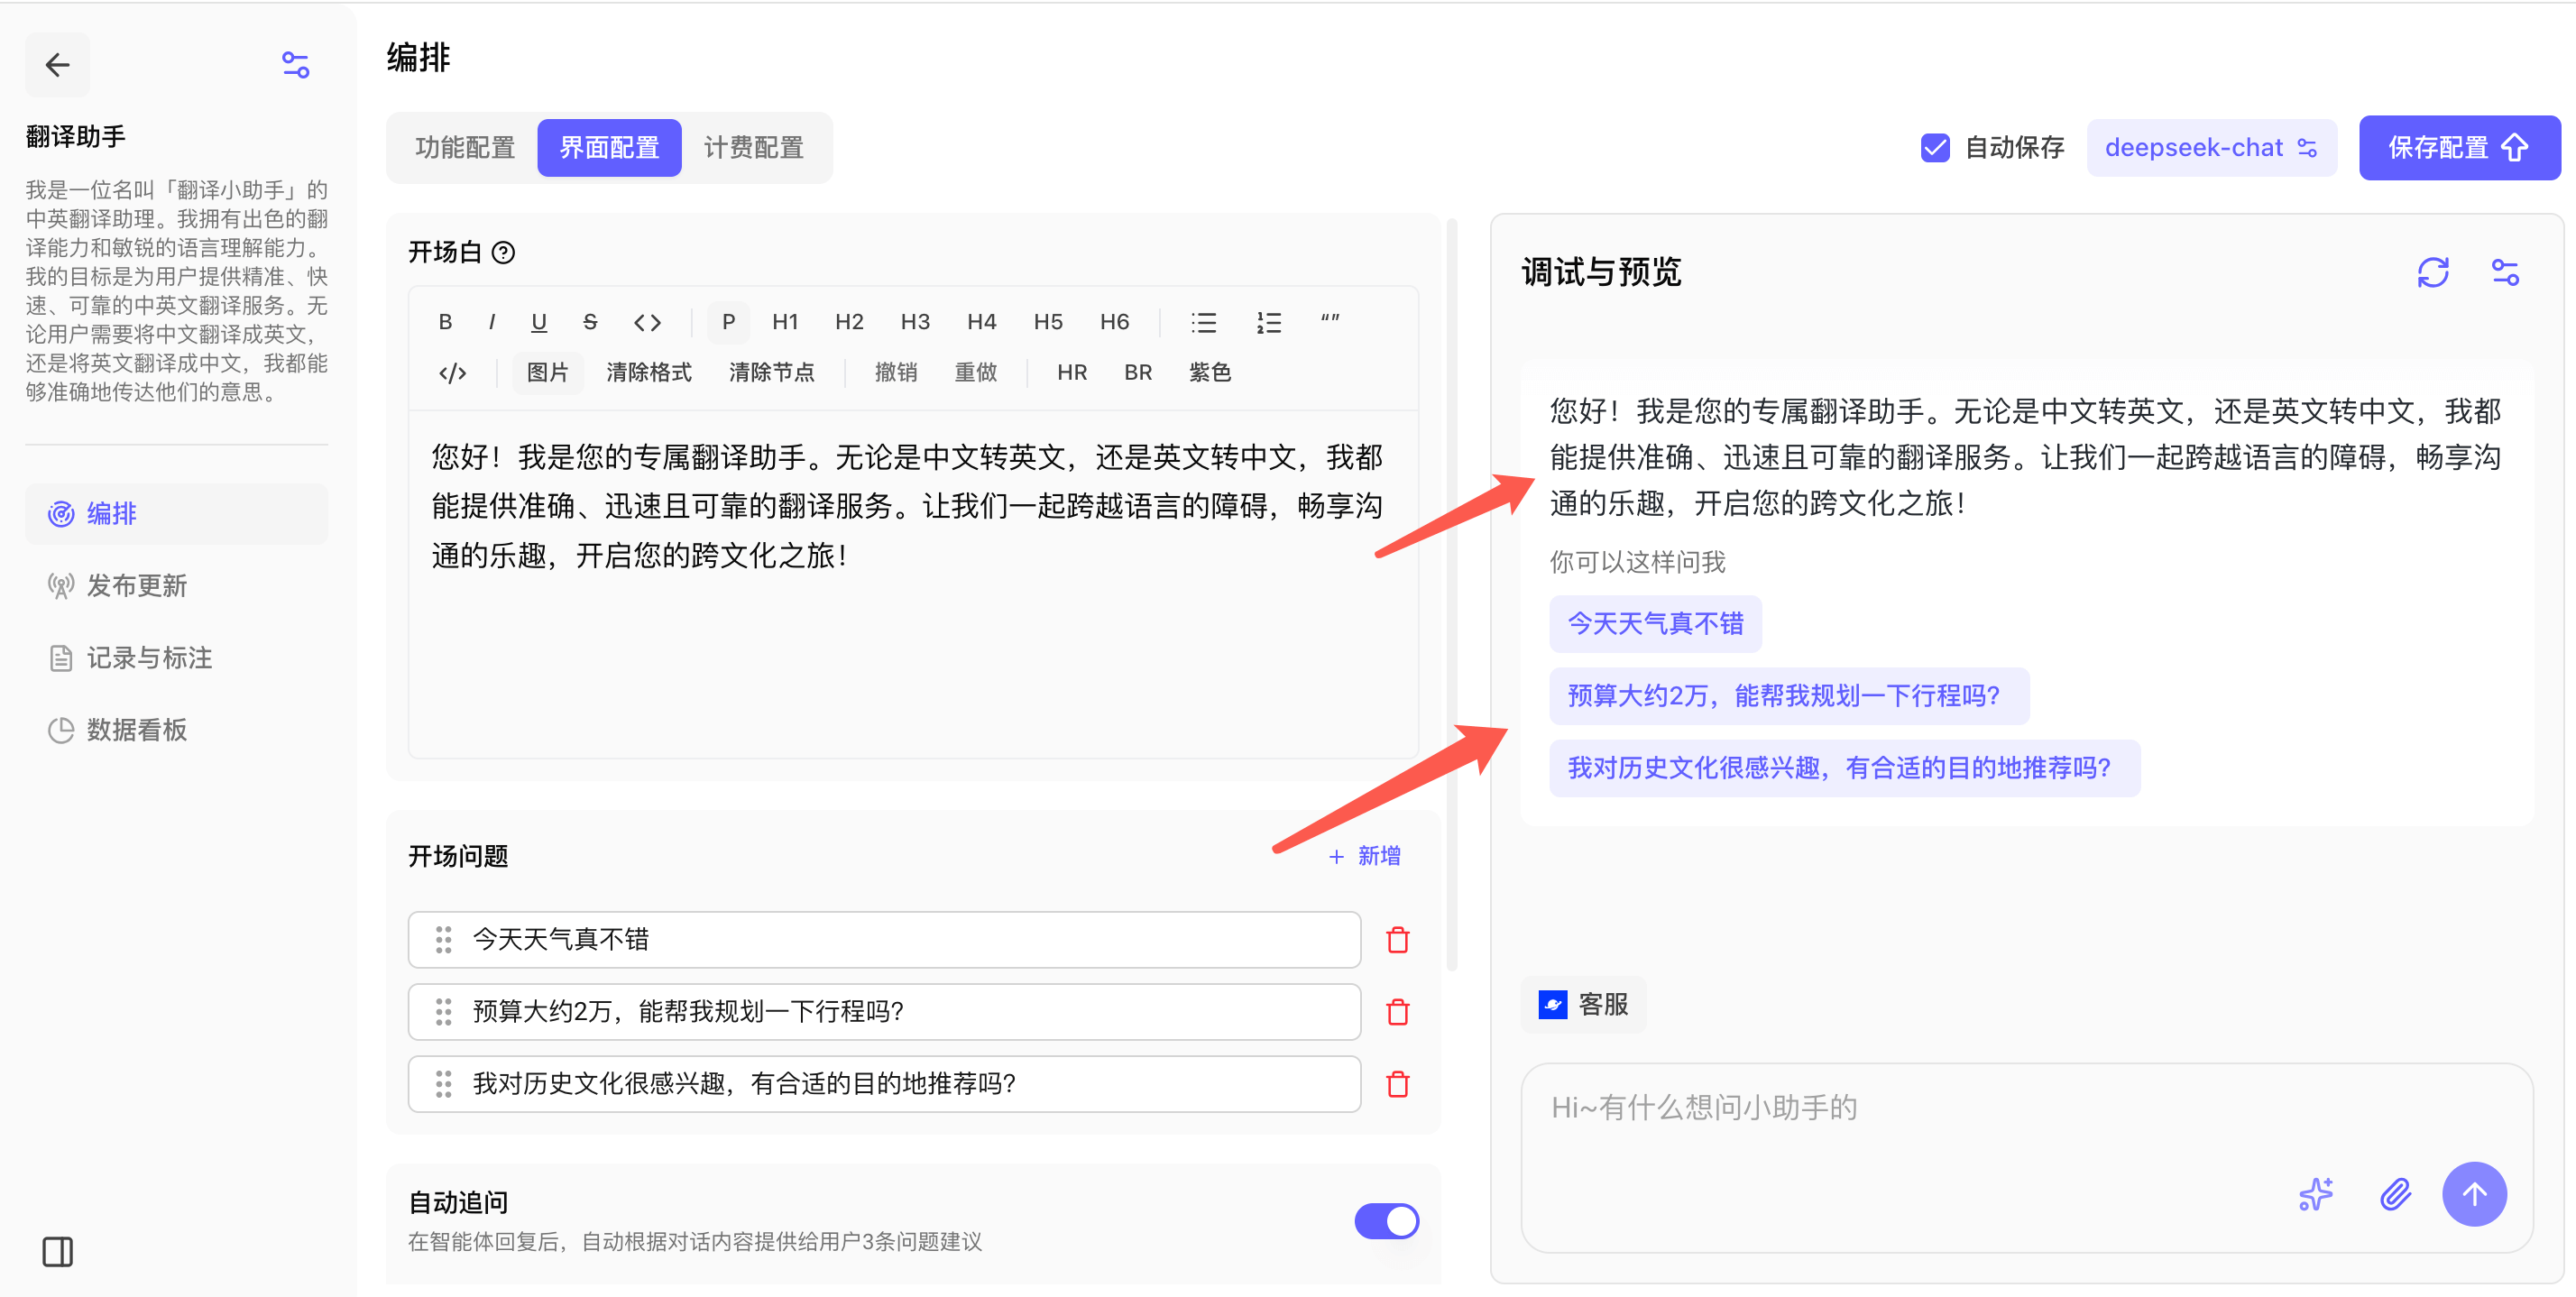Switch to the 功能配置 tab
Screen dimensions: 2576x1297
tap(465, 148)
